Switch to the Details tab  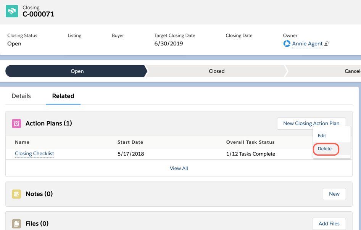(x=21, y=96)
